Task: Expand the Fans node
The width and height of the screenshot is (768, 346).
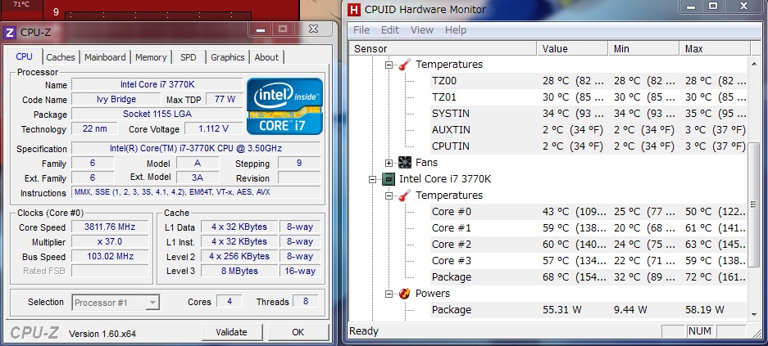Action: [x=389, y=163]
